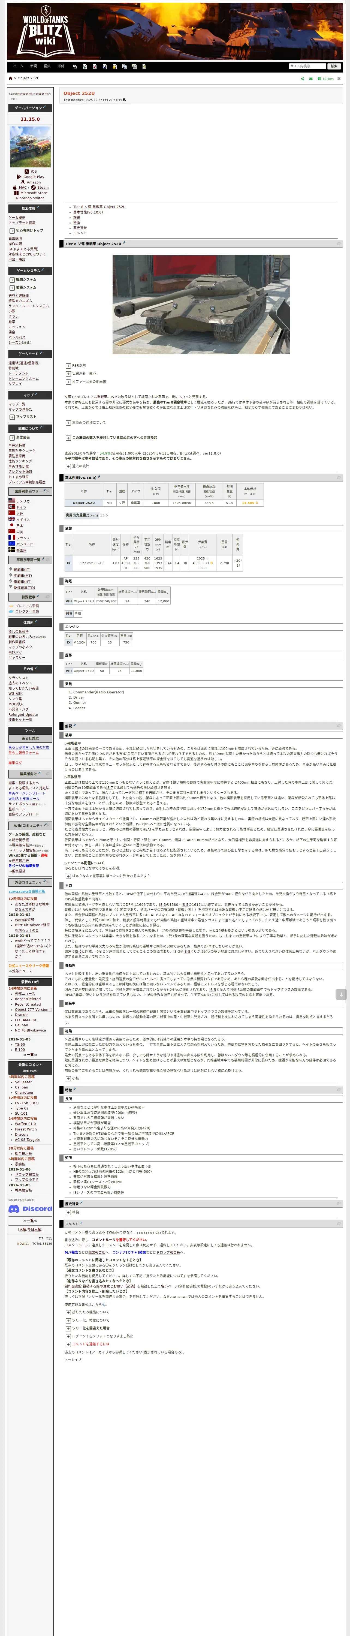Click the ソ連 flag icon

11,513
